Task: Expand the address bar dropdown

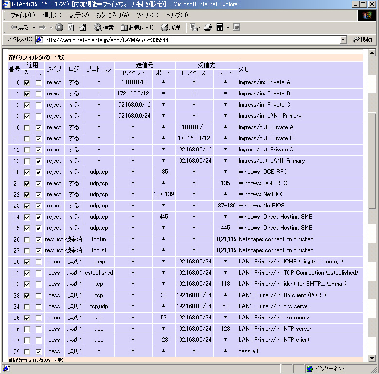Action: coord(343,40)
